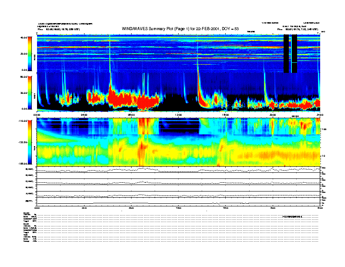Click the left Rss position header text
The width and height of the screenshot is (345, 267).
point(58,29)
